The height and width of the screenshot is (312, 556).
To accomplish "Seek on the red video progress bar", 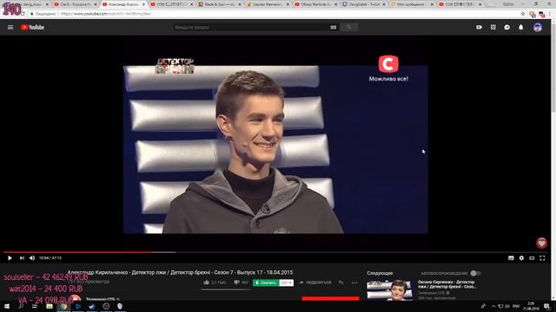I will pos(276,252).
